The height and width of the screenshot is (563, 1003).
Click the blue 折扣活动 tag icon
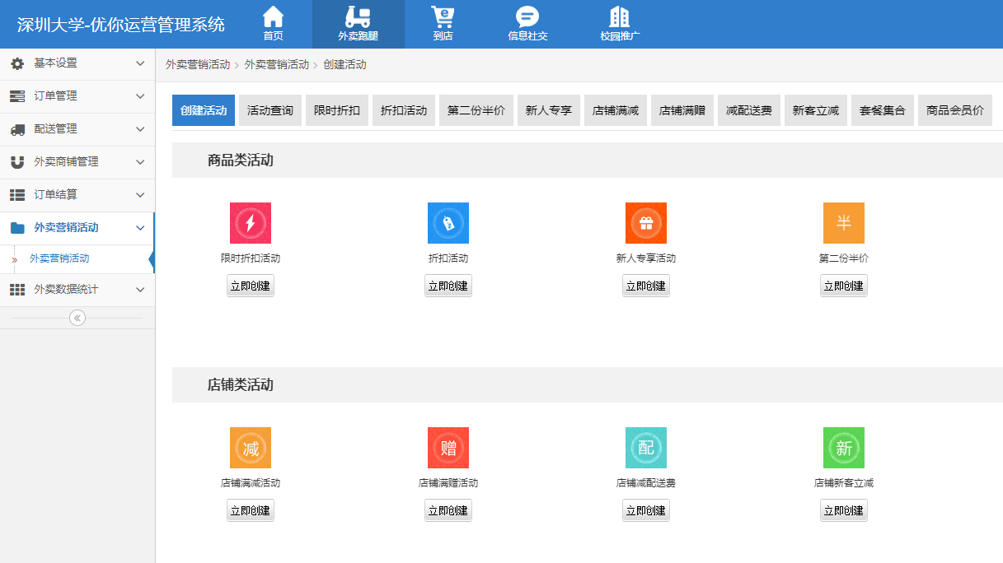(x=448, y=223)
